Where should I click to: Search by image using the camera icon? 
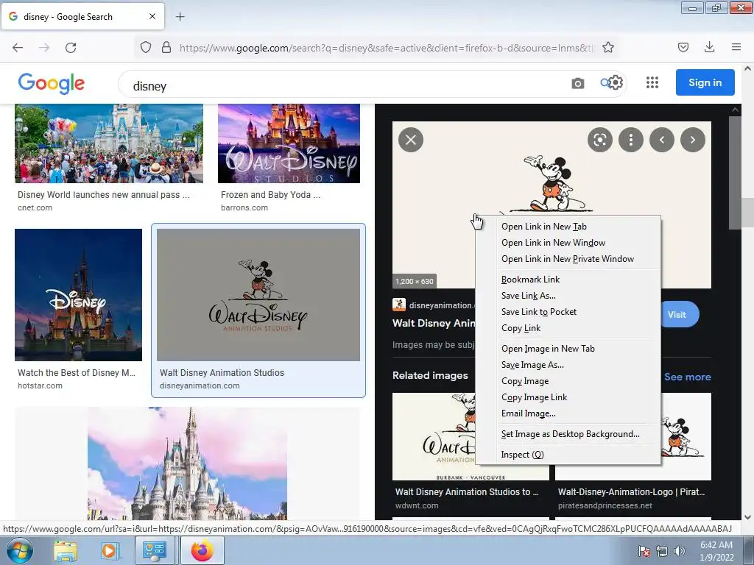[577, 83]
